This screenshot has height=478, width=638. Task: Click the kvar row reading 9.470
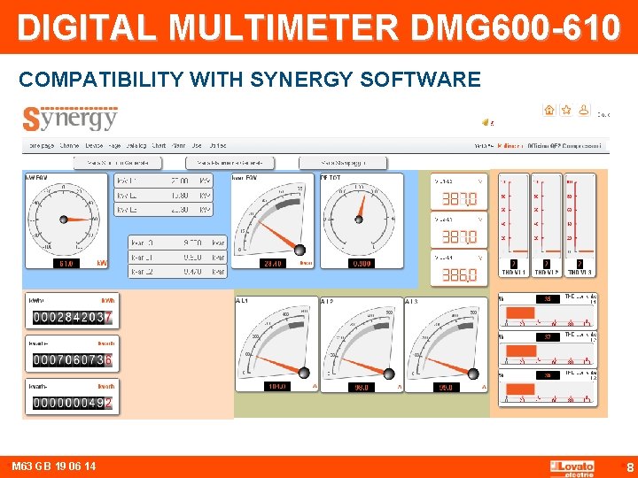point(178,272)
